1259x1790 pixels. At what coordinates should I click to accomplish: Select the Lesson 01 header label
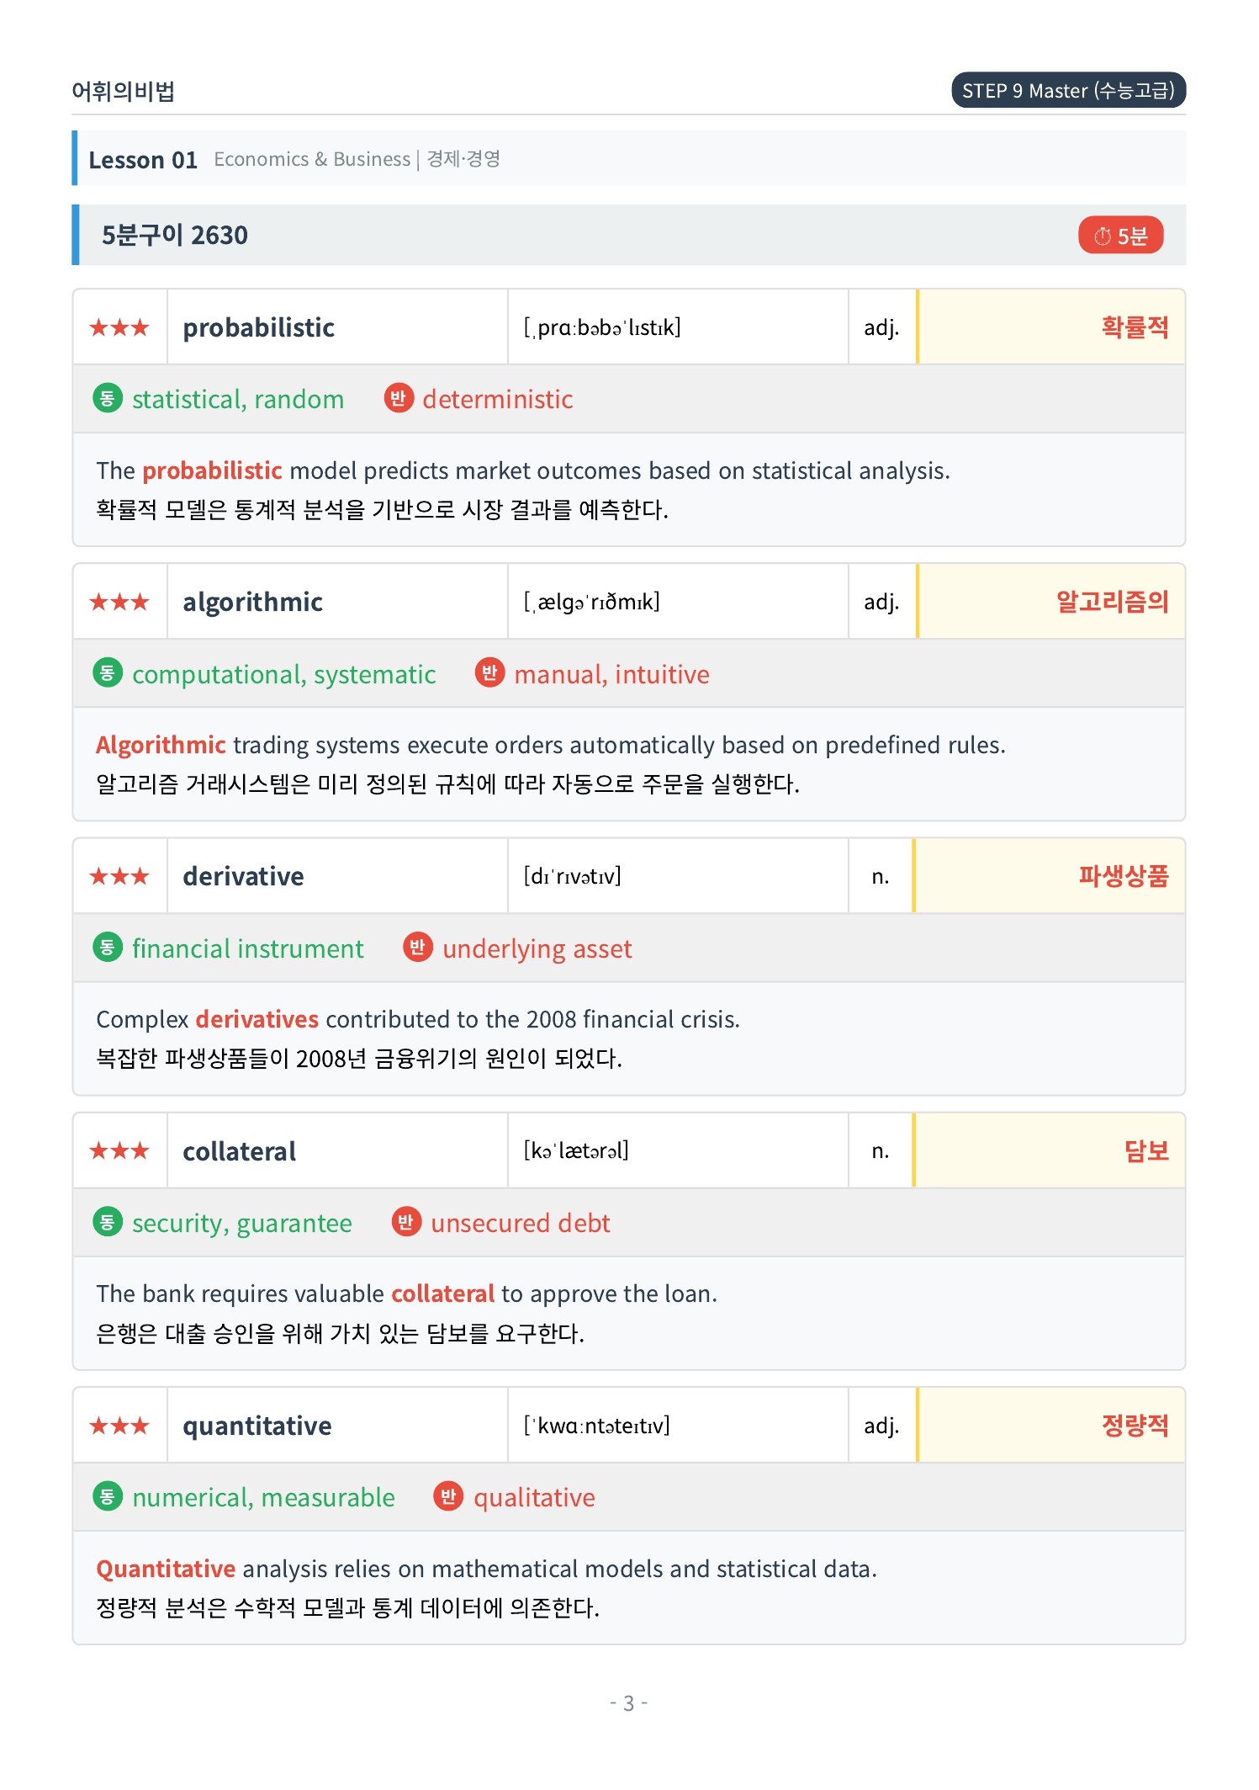tap(143, 159)
